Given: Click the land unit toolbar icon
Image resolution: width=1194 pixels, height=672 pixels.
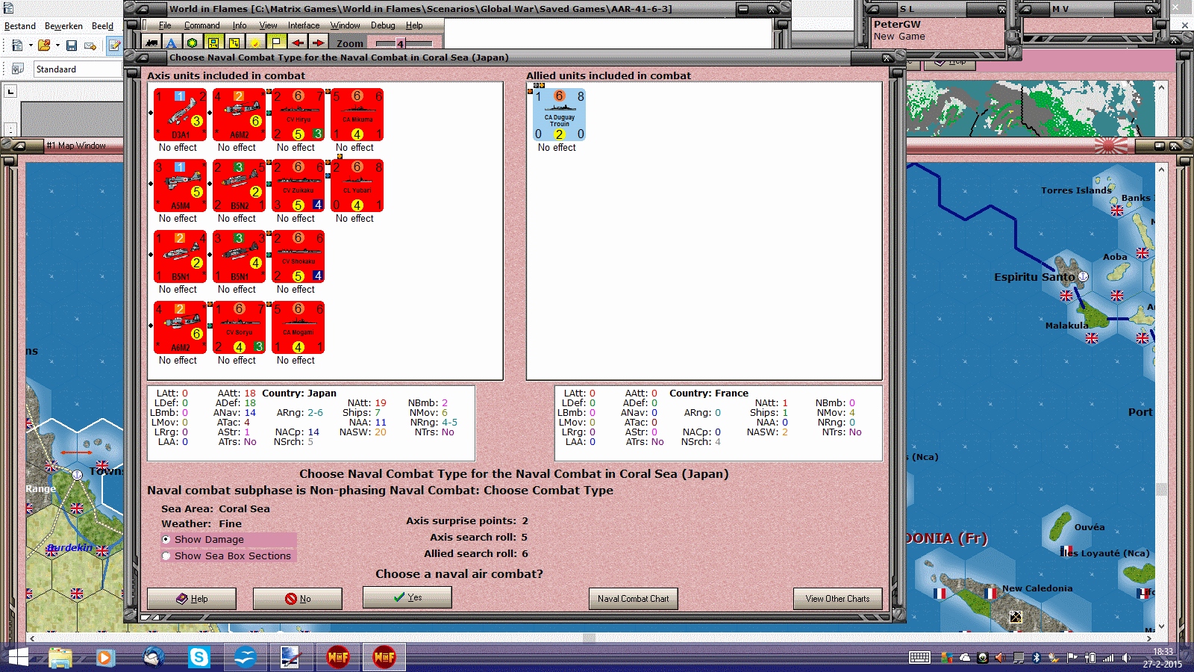Looking at the screenshot, I should 151,43.
